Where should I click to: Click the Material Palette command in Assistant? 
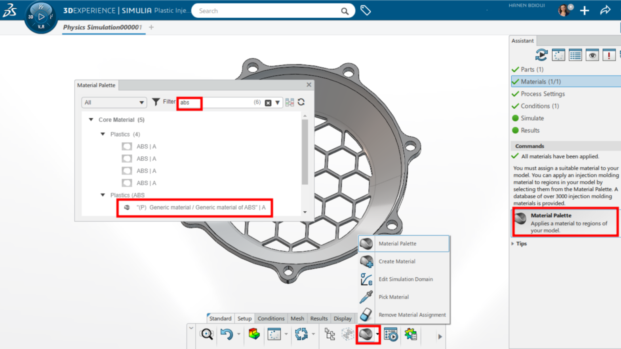click(566, 222)
